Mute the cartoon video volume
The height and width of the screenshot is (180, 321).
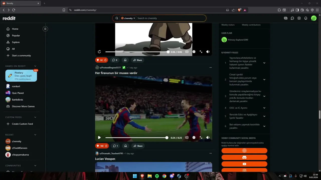click(208, 52)
